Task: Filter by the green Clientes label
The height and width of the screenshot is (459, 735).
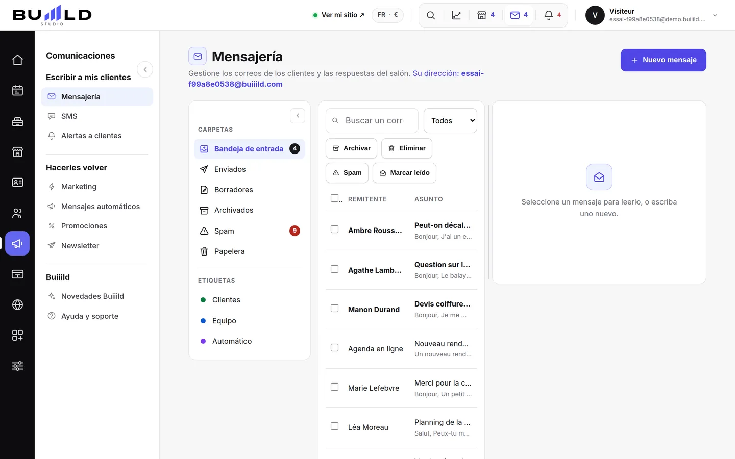Action: [x=250, y=300]
